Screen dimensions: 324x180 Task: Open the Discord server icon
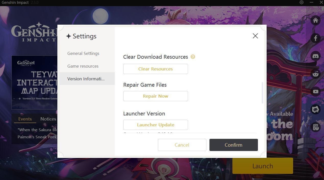coord(316,56)
